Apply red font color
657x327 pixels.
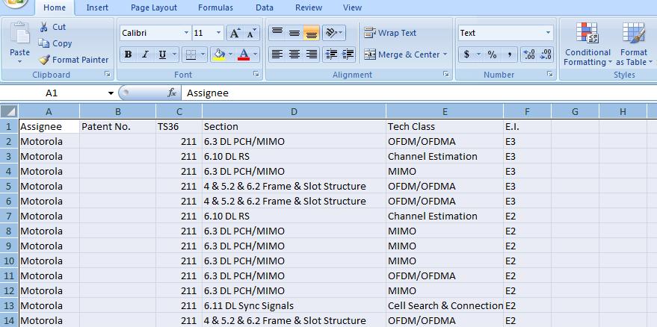click(x=244, y=54)
